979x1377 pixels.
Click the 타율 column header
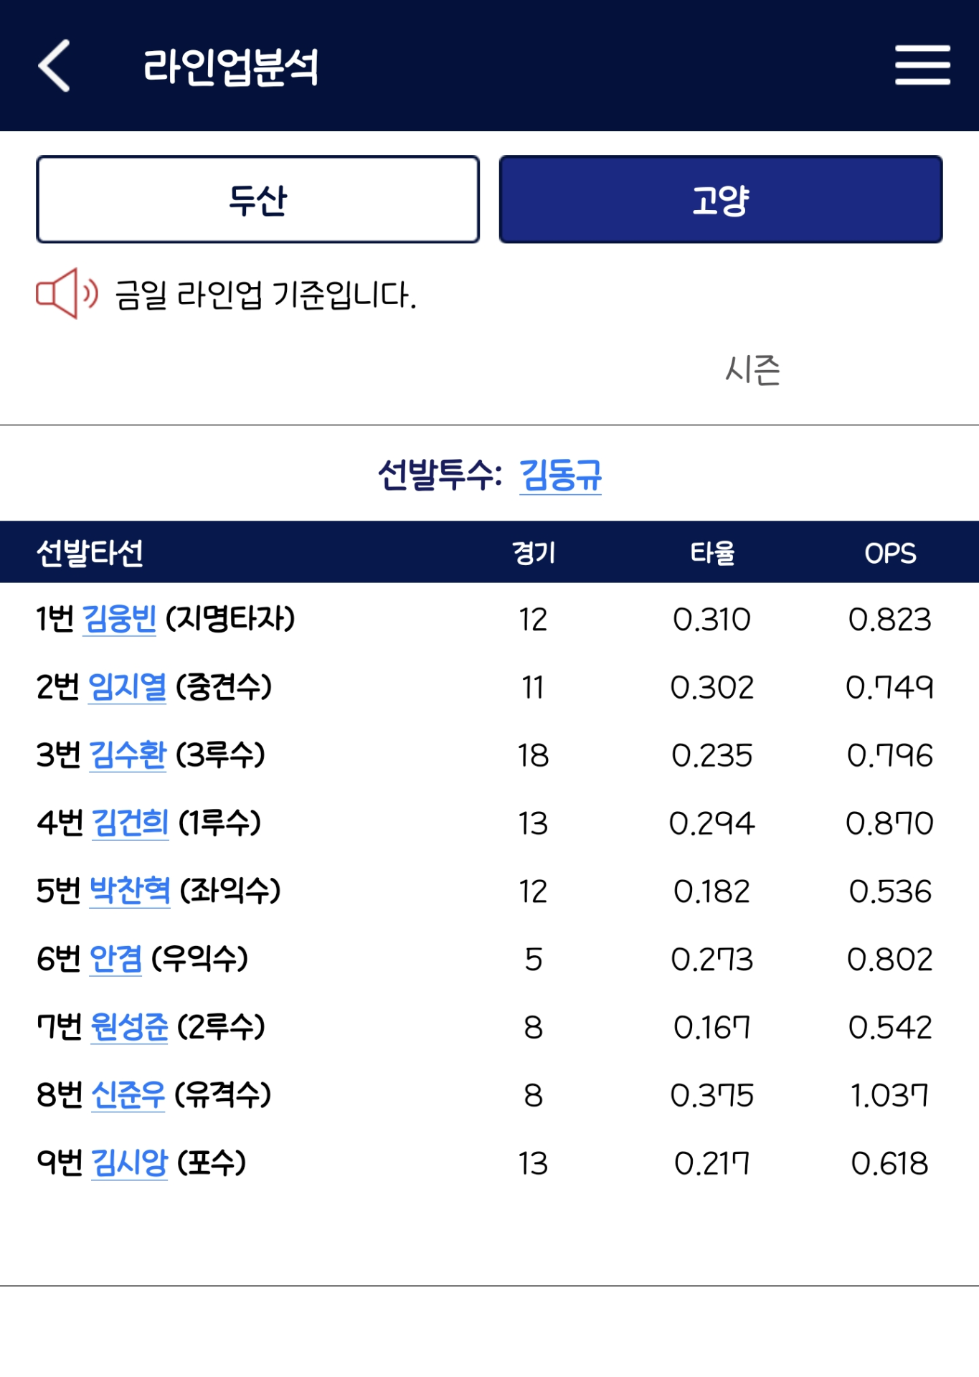click(712, 553)
